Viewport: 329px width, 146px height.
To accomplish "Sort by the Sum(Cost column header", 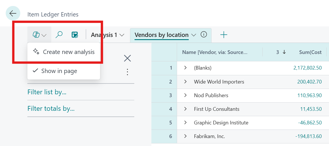I will click(x=310, y=52).
